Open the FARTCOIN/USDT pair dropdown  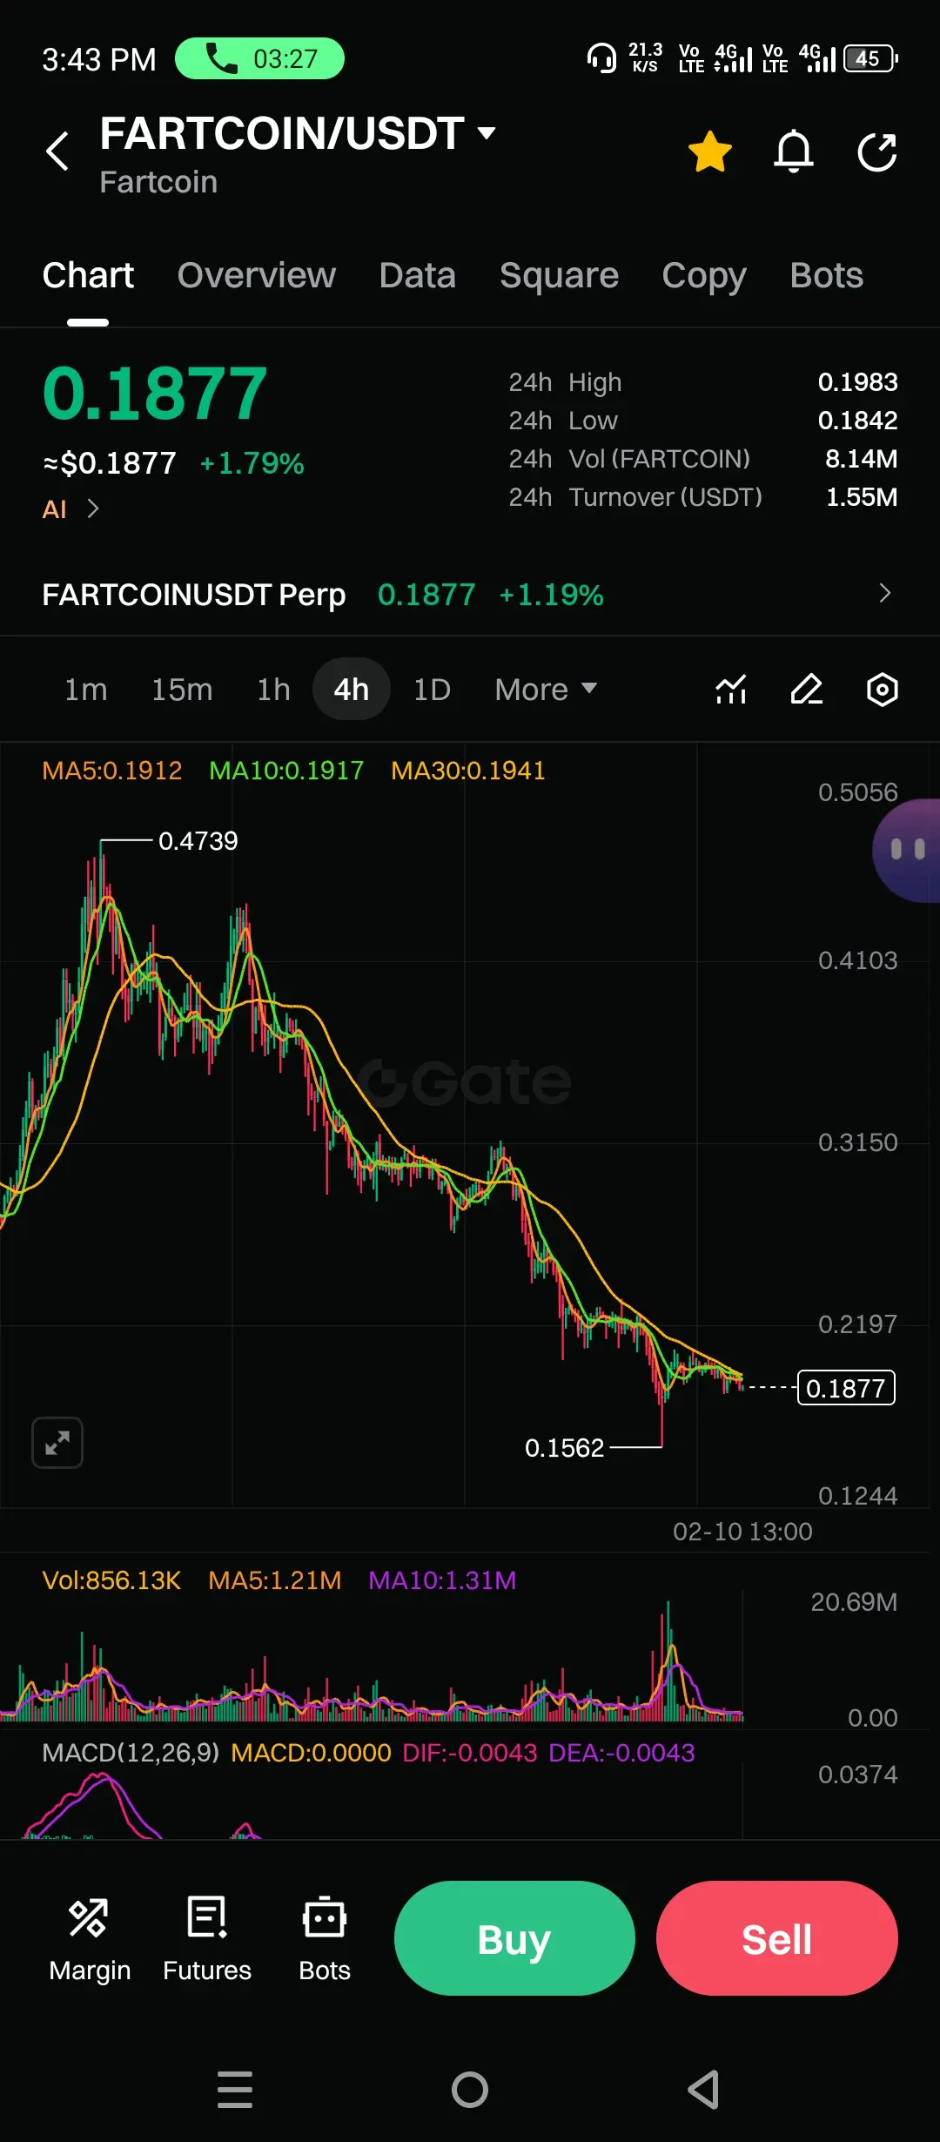tap(298, 134)
